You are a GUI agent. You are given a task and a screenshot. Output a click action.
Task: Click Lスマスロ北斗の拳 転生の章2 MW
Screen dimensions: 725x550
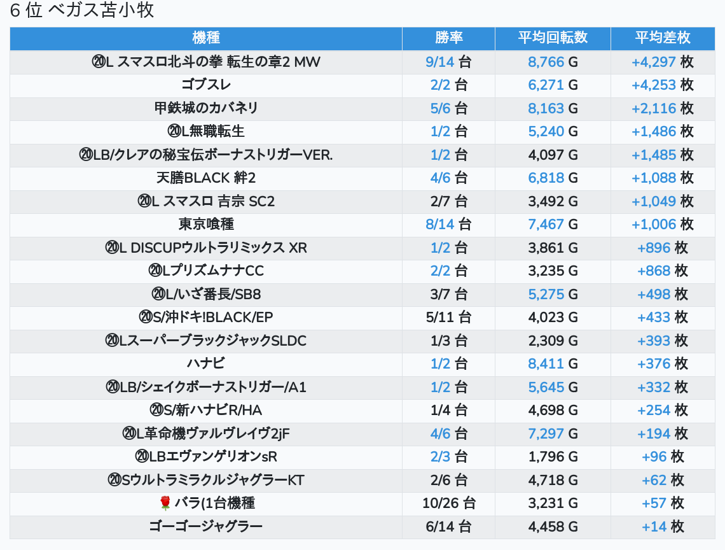[213, 62]
